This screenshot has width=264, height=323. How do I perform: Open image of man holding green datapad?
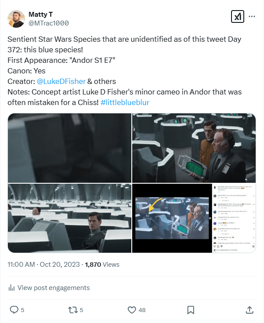(x=194, y=148)
